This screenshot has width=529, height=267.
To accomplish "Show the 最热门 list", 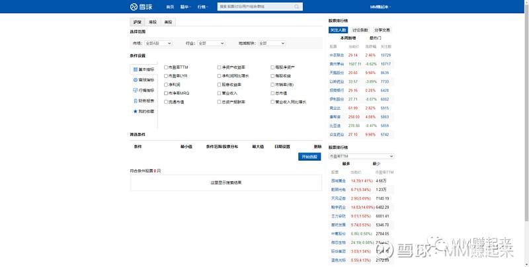I will pos(375,38).
